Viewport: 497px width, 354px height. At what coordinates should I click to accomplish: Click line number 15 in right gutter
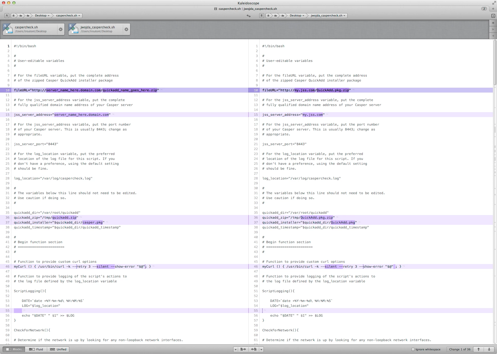coord(256,115)
